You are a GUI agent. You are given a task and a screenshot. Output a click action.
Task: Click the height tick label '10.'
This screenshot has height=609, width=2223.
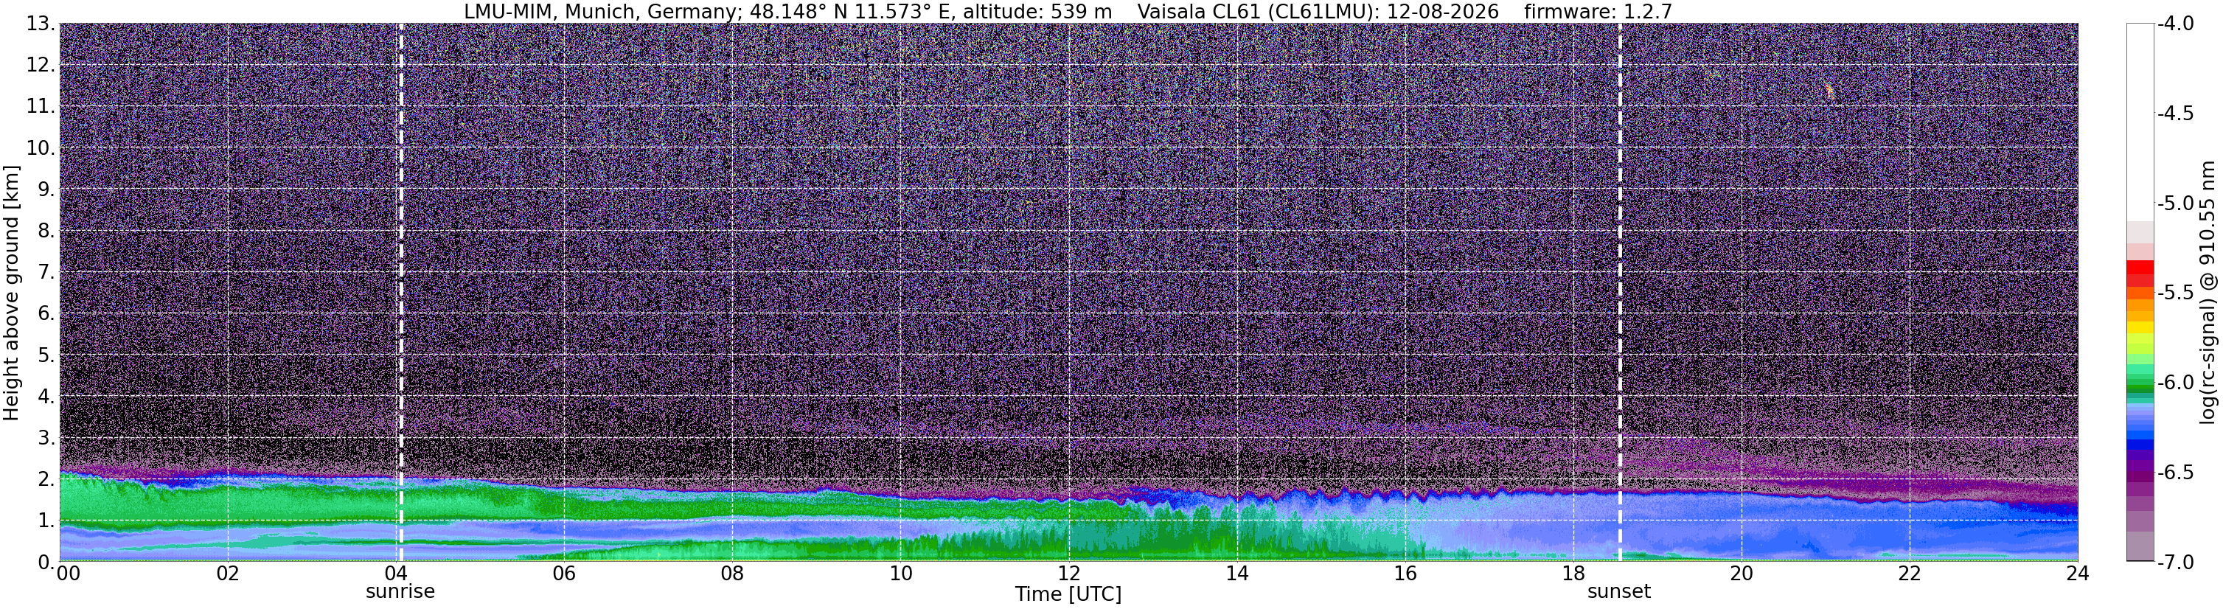point(41,148)
